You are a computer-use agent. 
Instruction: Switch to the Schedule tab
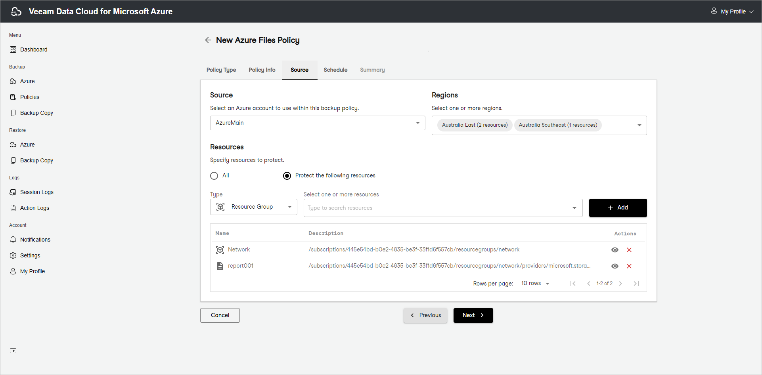click(x=335, y=70)
